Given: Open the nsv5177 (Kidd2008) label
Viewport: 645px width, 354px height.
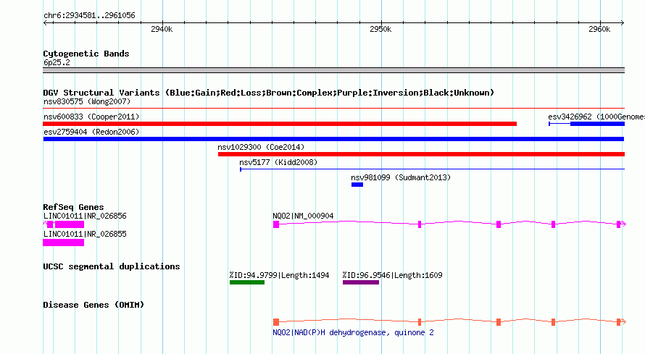Looking at the screenshot, I should [278, 162].
